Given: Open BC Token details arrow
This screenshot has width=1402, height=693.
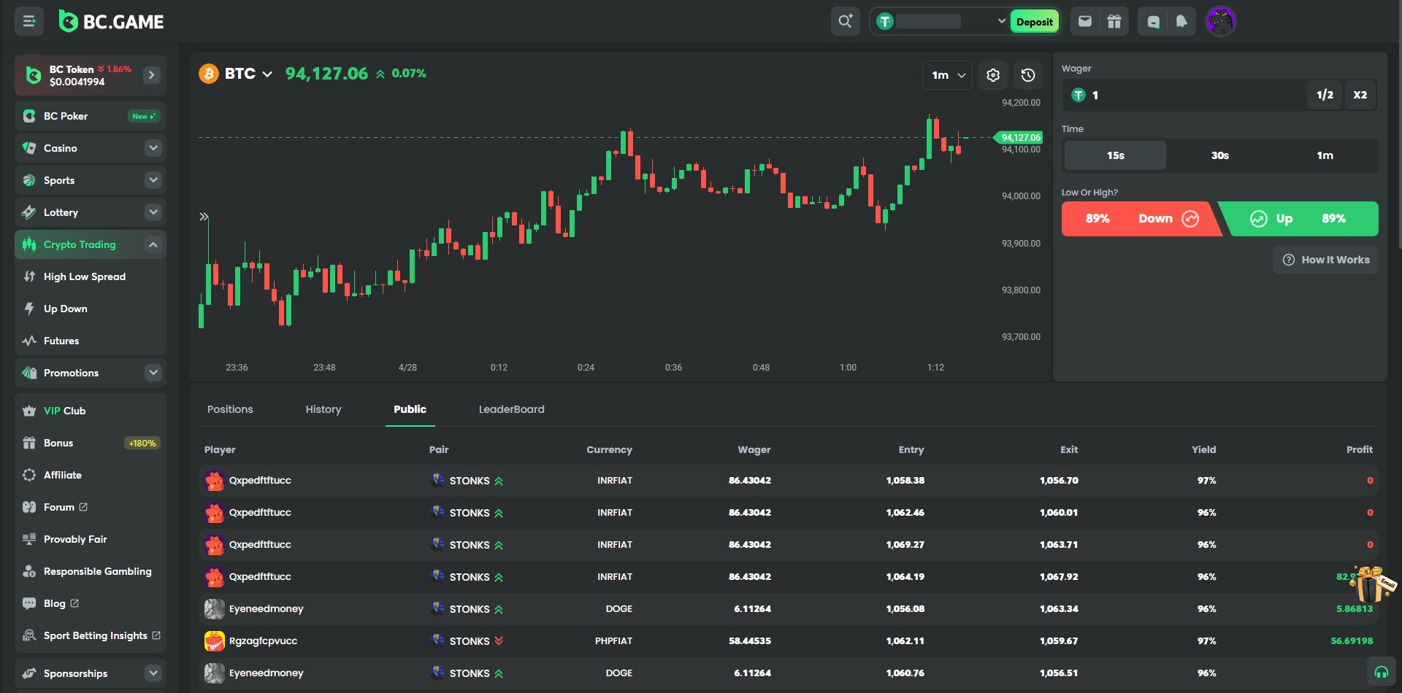Looking at the screenshot, I should pos(152,75).
